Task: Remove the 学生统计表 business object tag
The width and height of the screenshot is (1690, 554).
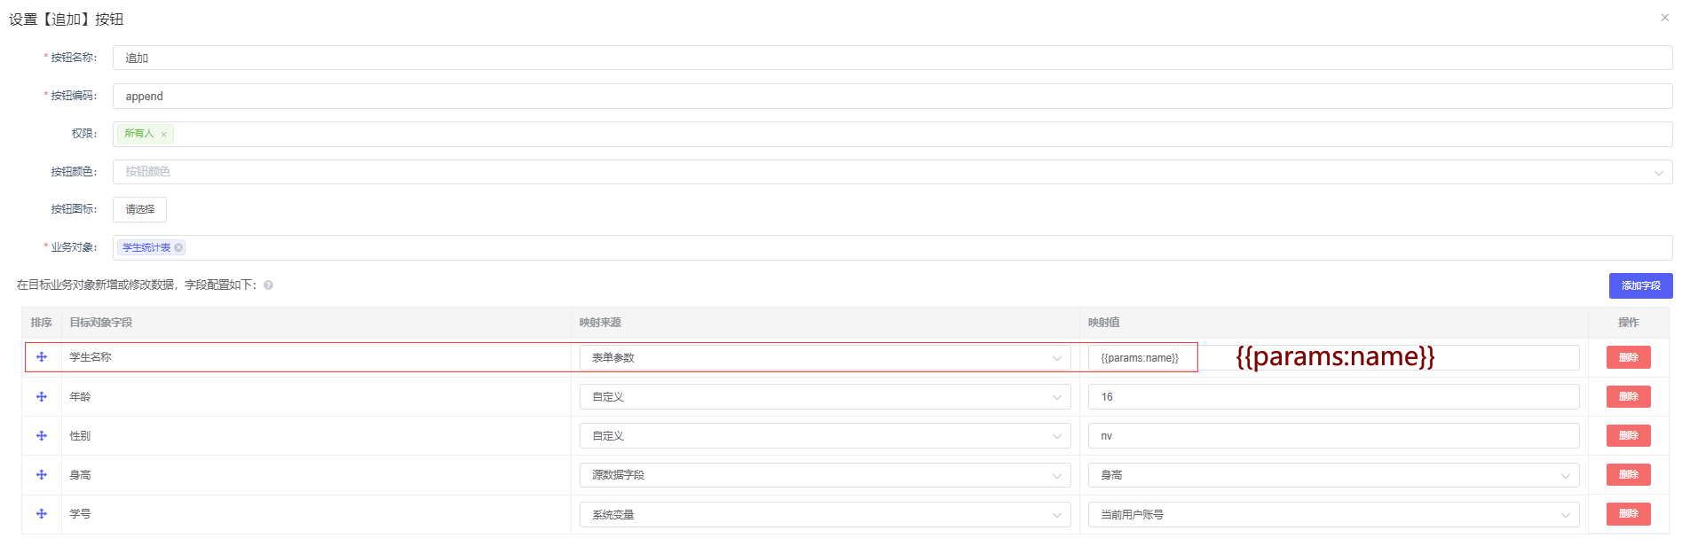Action: [178, 248]
